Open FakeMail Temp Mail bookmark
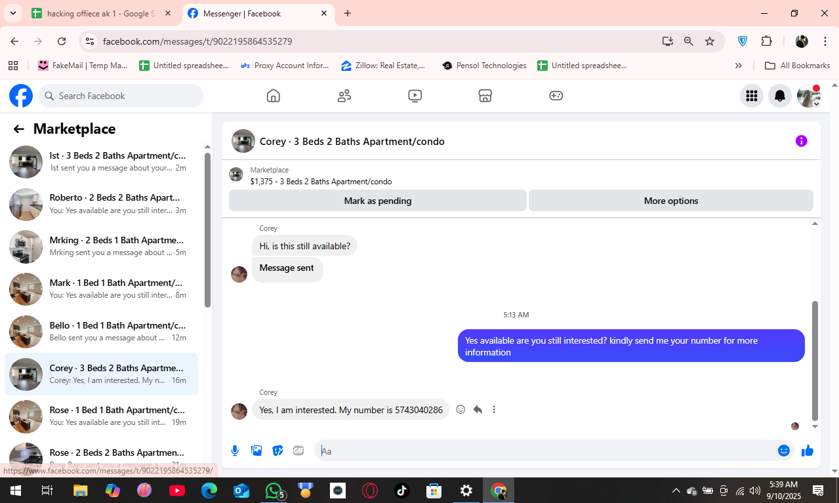 pos(83,66)
